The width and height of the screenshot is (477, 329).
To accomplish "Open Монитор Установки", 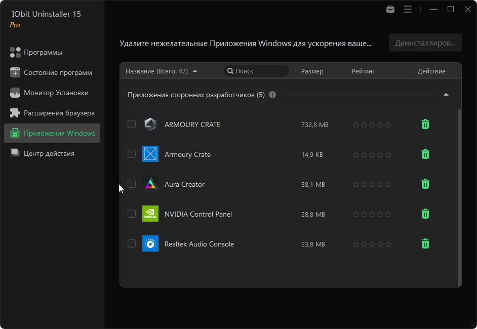I will 52,93.
